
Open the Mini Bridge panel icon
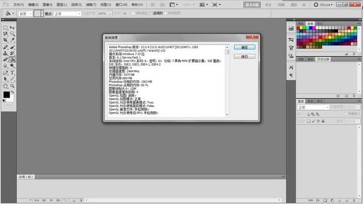[291, 28]
